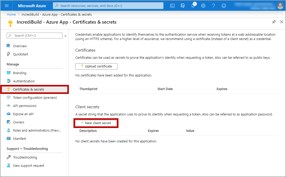Click the Quickstart lightning icon
This screenshot has height=177, width=286.
click(x=8, y=54)
